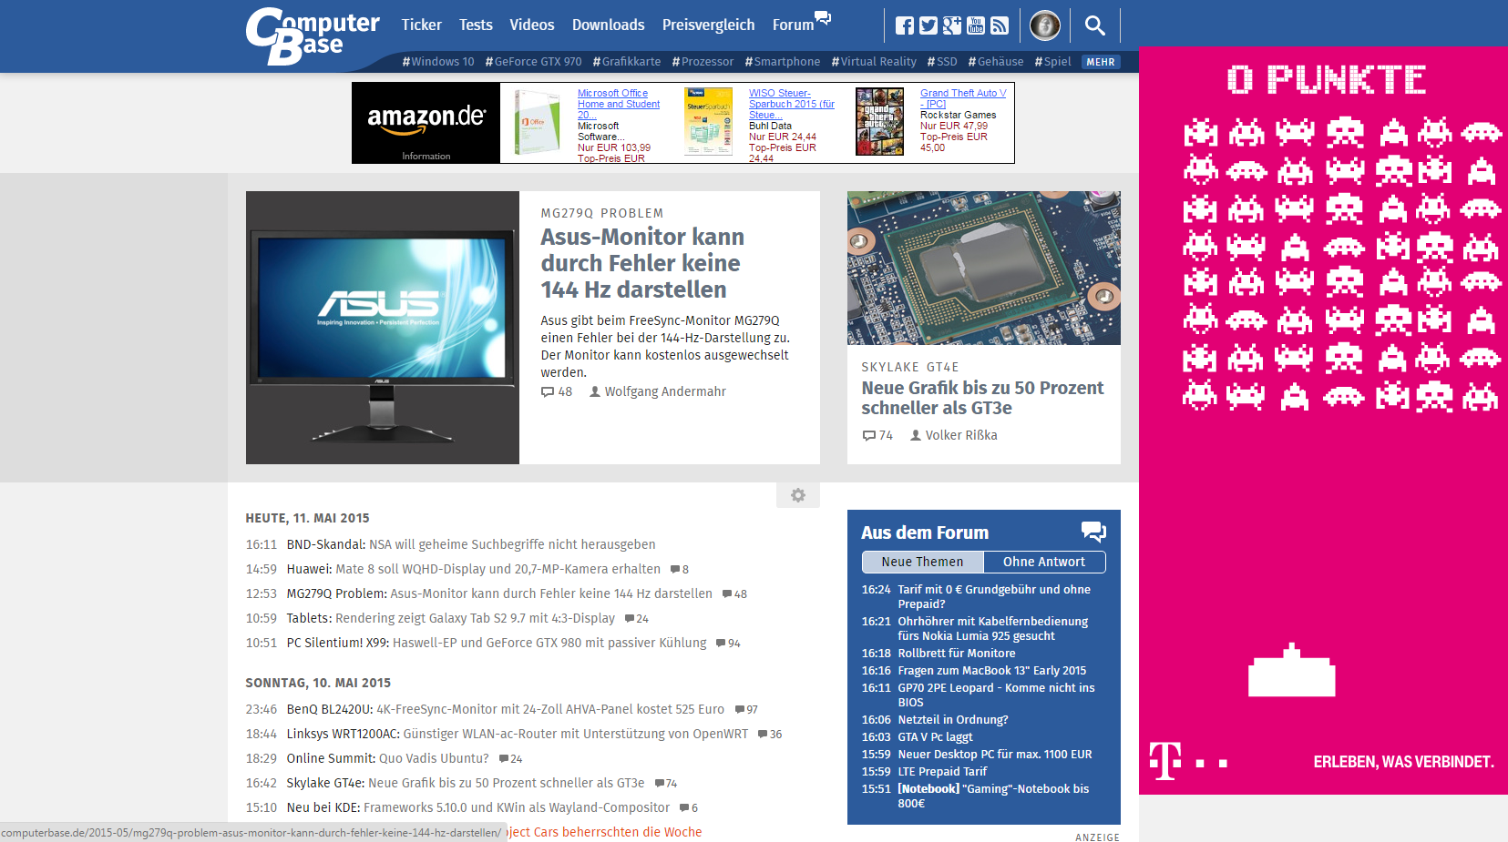Open PC Silentium X99 news item
Image resolution: width=1508 pixels, height=842 pixels.
(x=497, y=643)
